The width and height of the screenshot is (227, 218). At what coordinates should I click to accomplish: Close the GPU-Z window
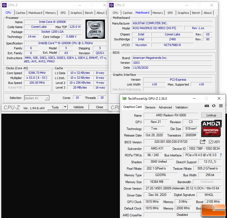(219, 98)
